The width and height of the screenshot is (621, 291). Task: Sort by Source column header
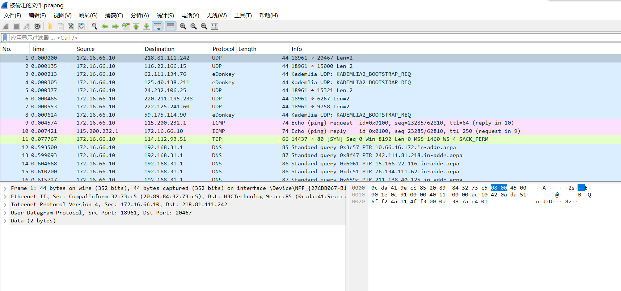(x=109, y=49)
